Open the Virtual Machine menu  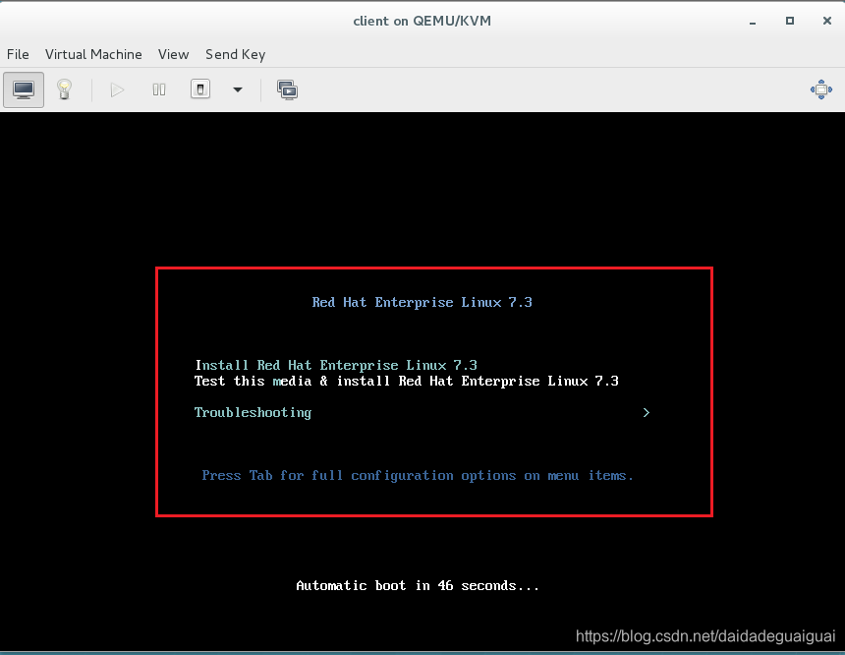(93, 54)
